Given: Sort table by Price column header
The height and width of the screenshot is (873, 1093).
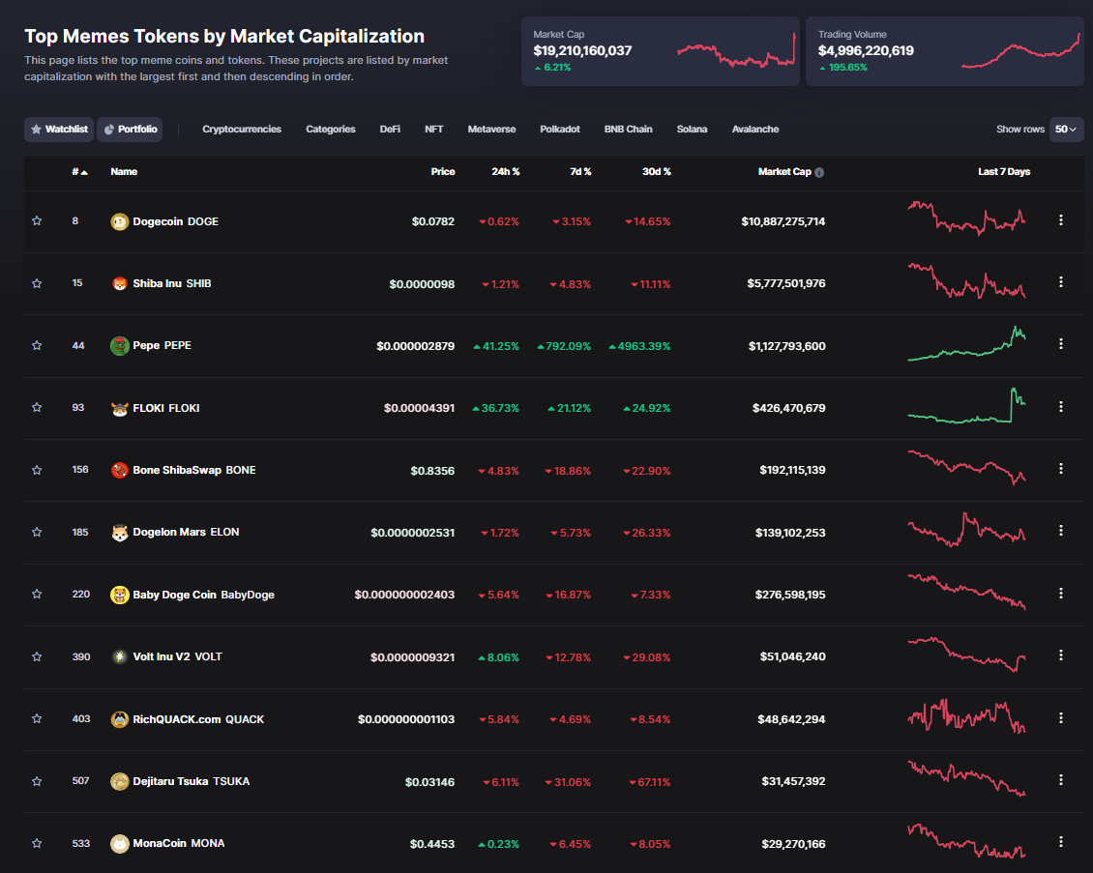Looking at the screenshot, I should click(443, 172).
